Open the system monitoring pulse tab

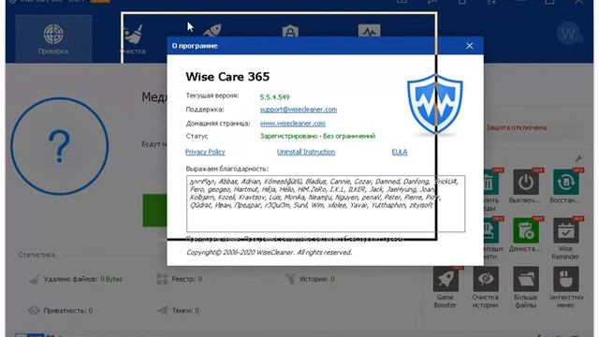369,31
